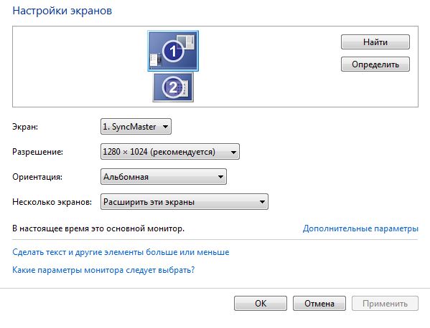Viewport: 430px width, 328px height.
Task: Open Сделать текст и другие элементы больше link
Action: pyautogui.click(x=121, y=252)
